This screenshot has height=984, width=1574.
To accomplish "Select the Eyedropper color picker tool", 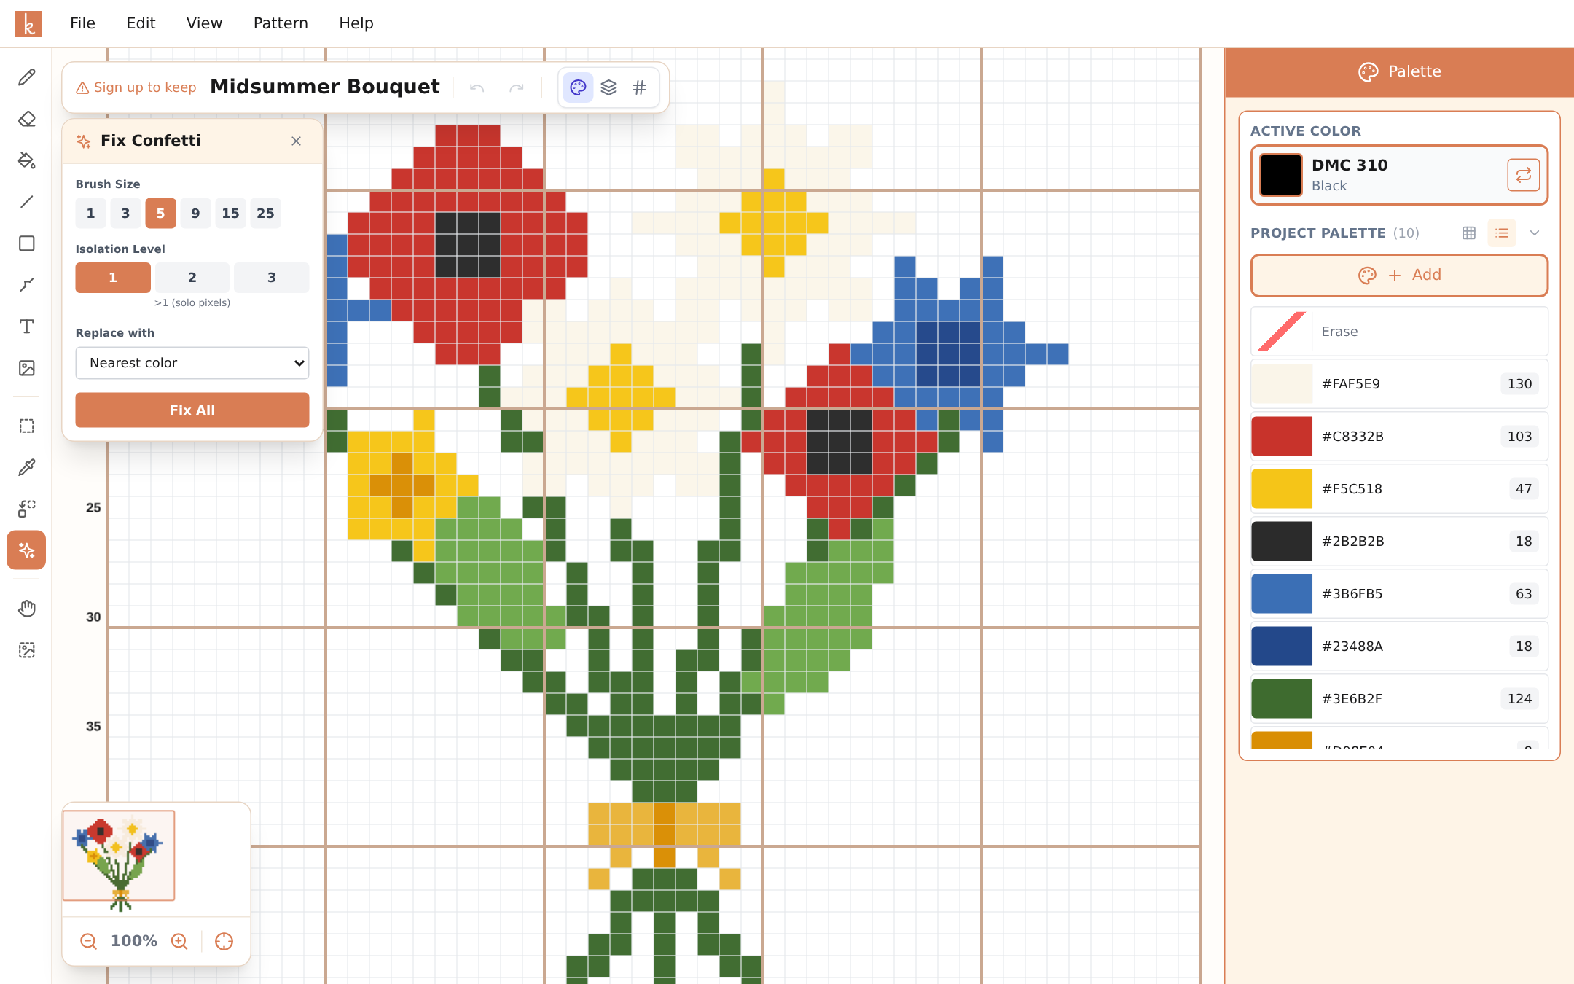I will click(27, 467).
